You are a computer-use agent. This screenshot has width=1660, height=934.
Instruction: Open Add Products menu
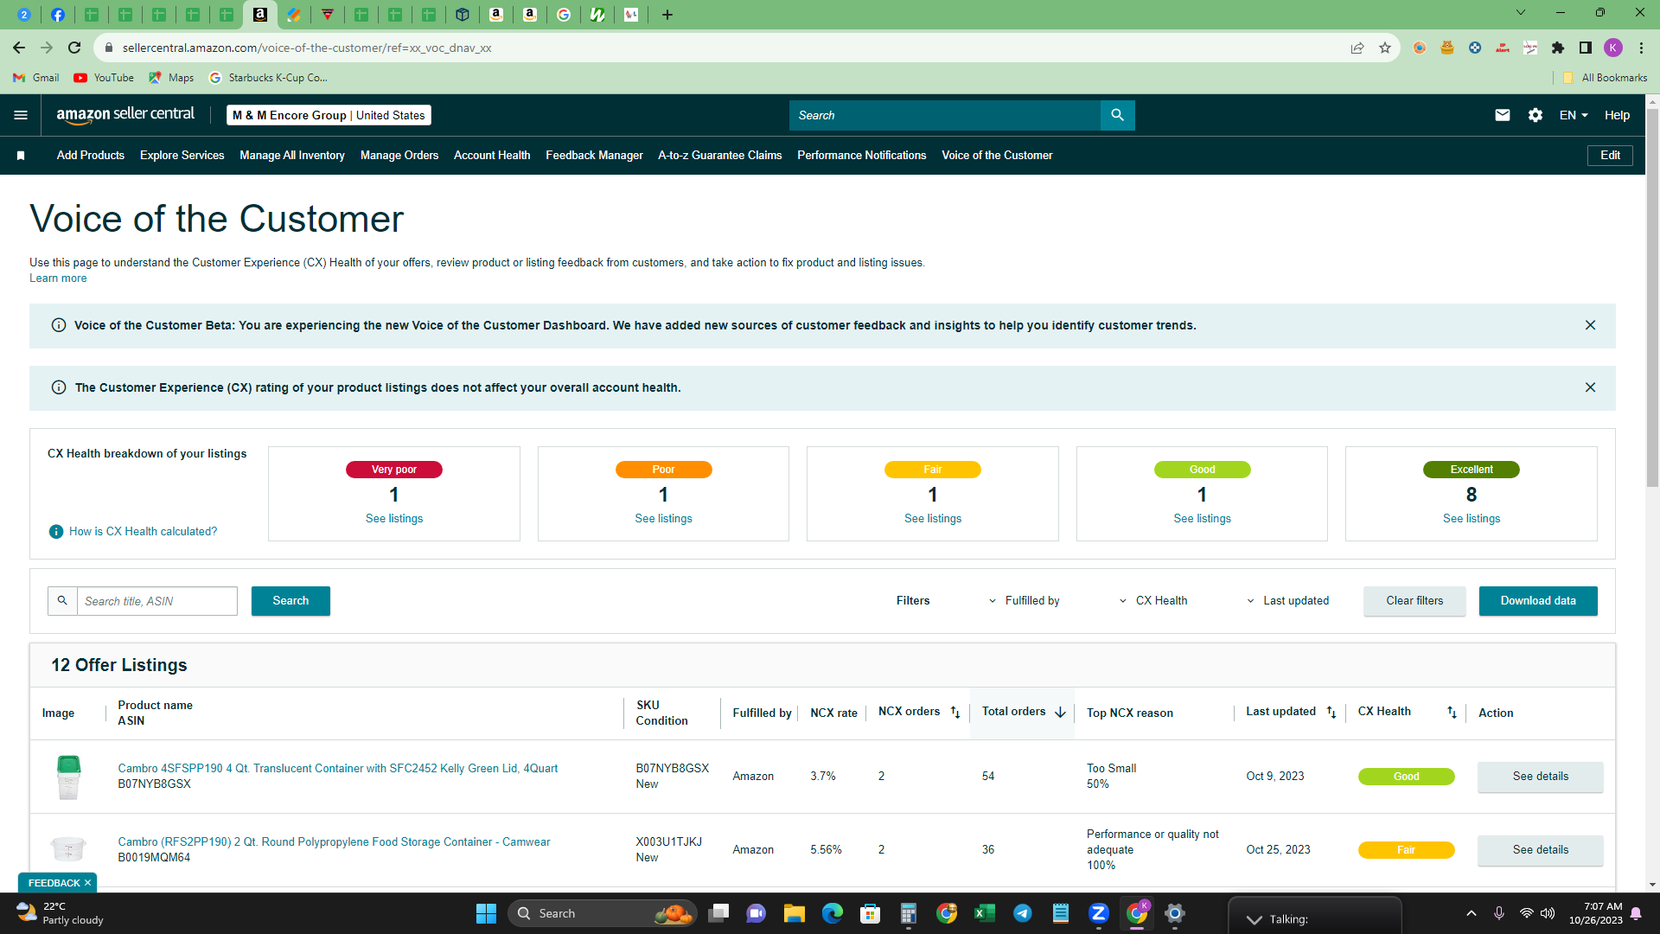click(x=91, y=156)
